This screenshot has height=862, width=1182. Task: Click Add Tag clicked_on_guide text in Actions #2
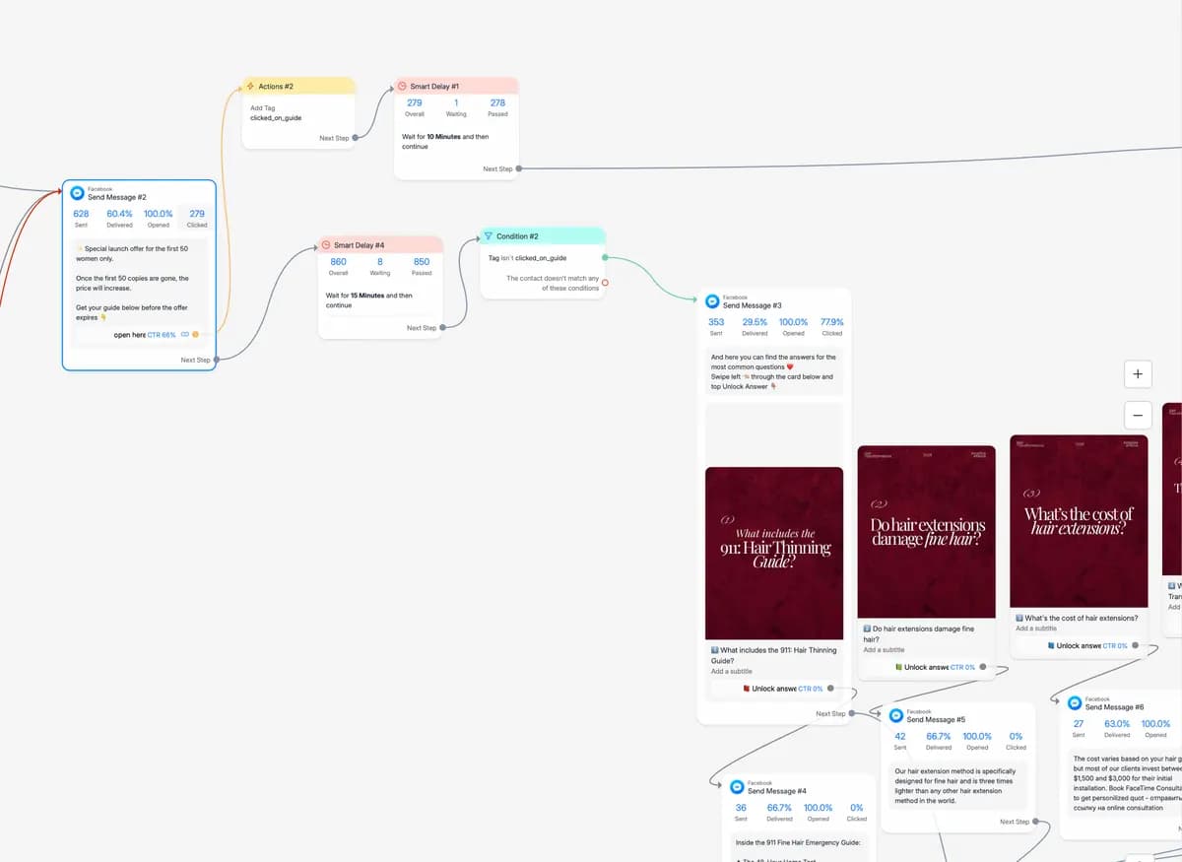276,112
